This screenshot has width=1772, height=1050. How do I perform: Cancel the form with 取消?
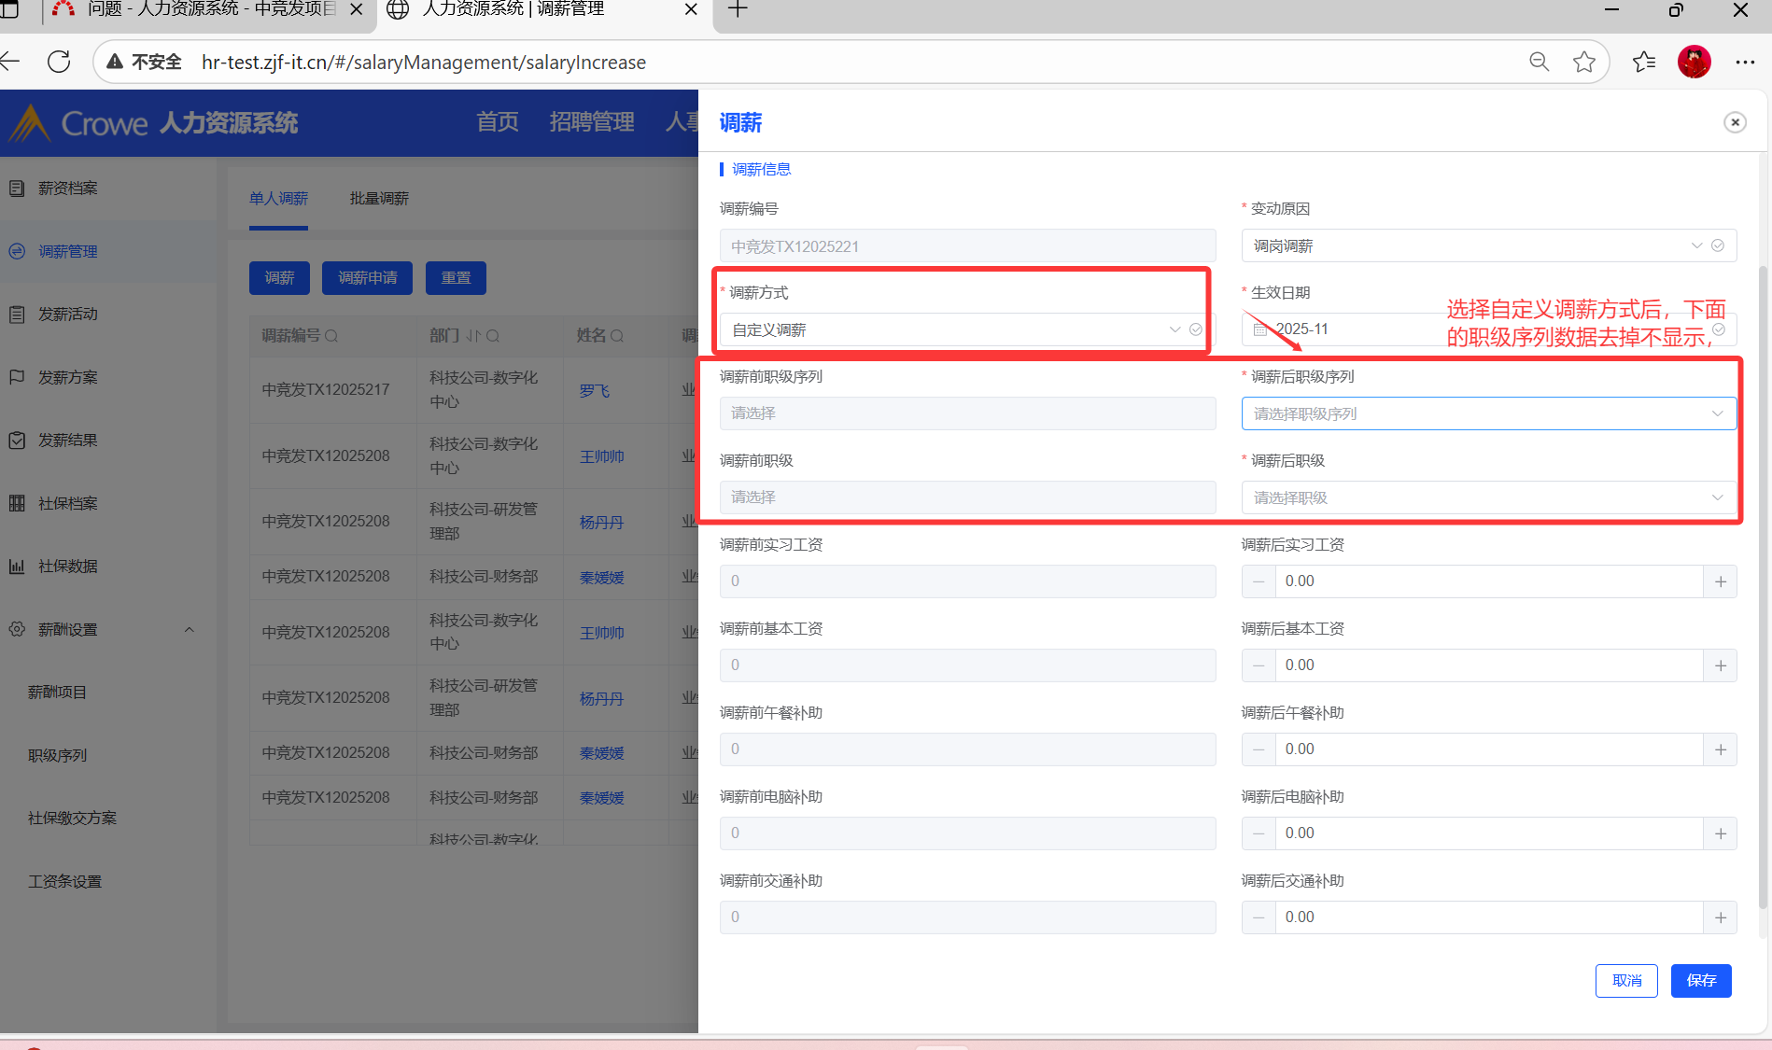(1626, 981)
